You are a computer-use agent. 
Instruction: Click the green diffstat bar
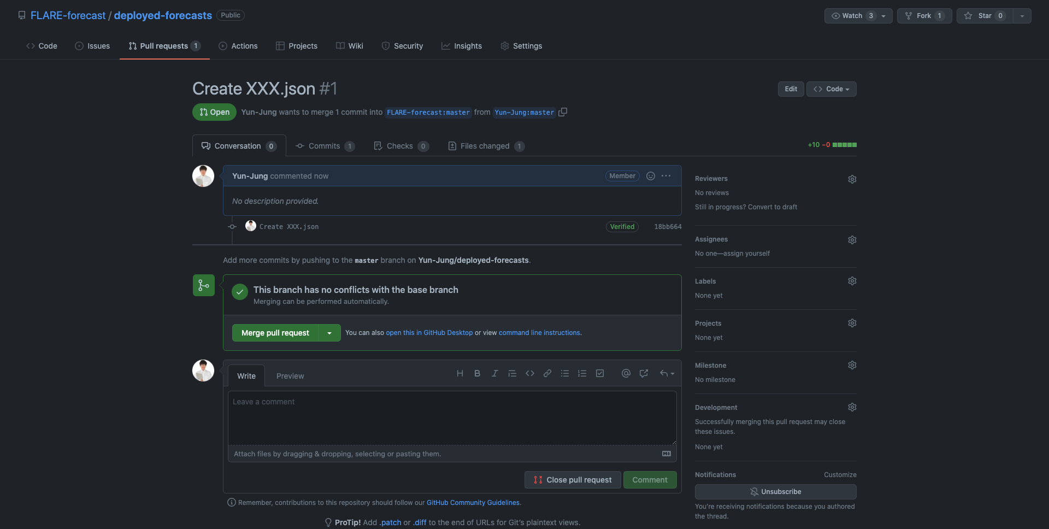coord(845,145)
